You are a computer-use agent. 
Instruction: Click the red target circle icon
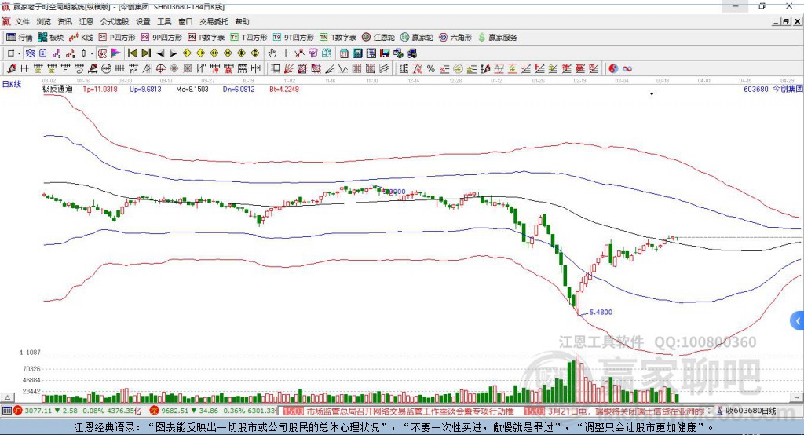pos(160,69)
